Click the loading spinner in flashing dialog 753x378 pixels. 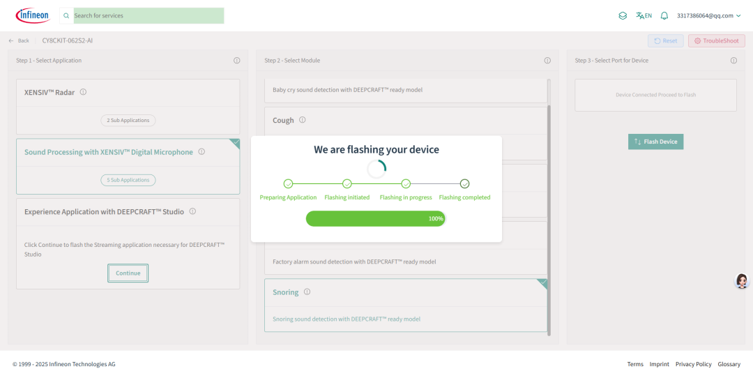[376, 169]
